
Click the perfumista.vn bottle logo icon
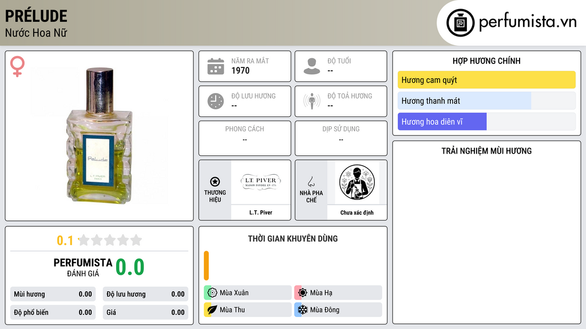click(460, 23)
